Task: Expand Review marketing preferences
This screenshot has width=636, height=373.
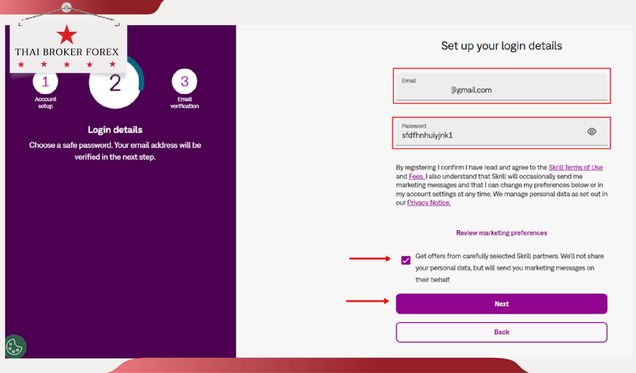Action: [501, 233]
